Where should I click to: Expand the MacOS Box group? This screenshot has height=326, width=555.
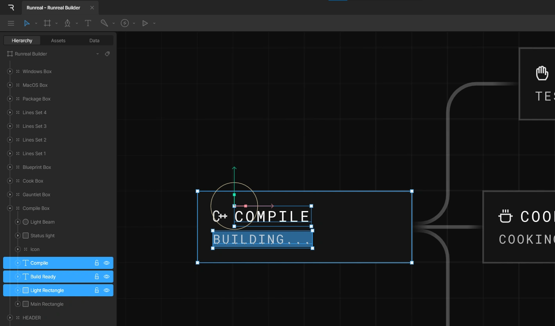tap(10, 85)
